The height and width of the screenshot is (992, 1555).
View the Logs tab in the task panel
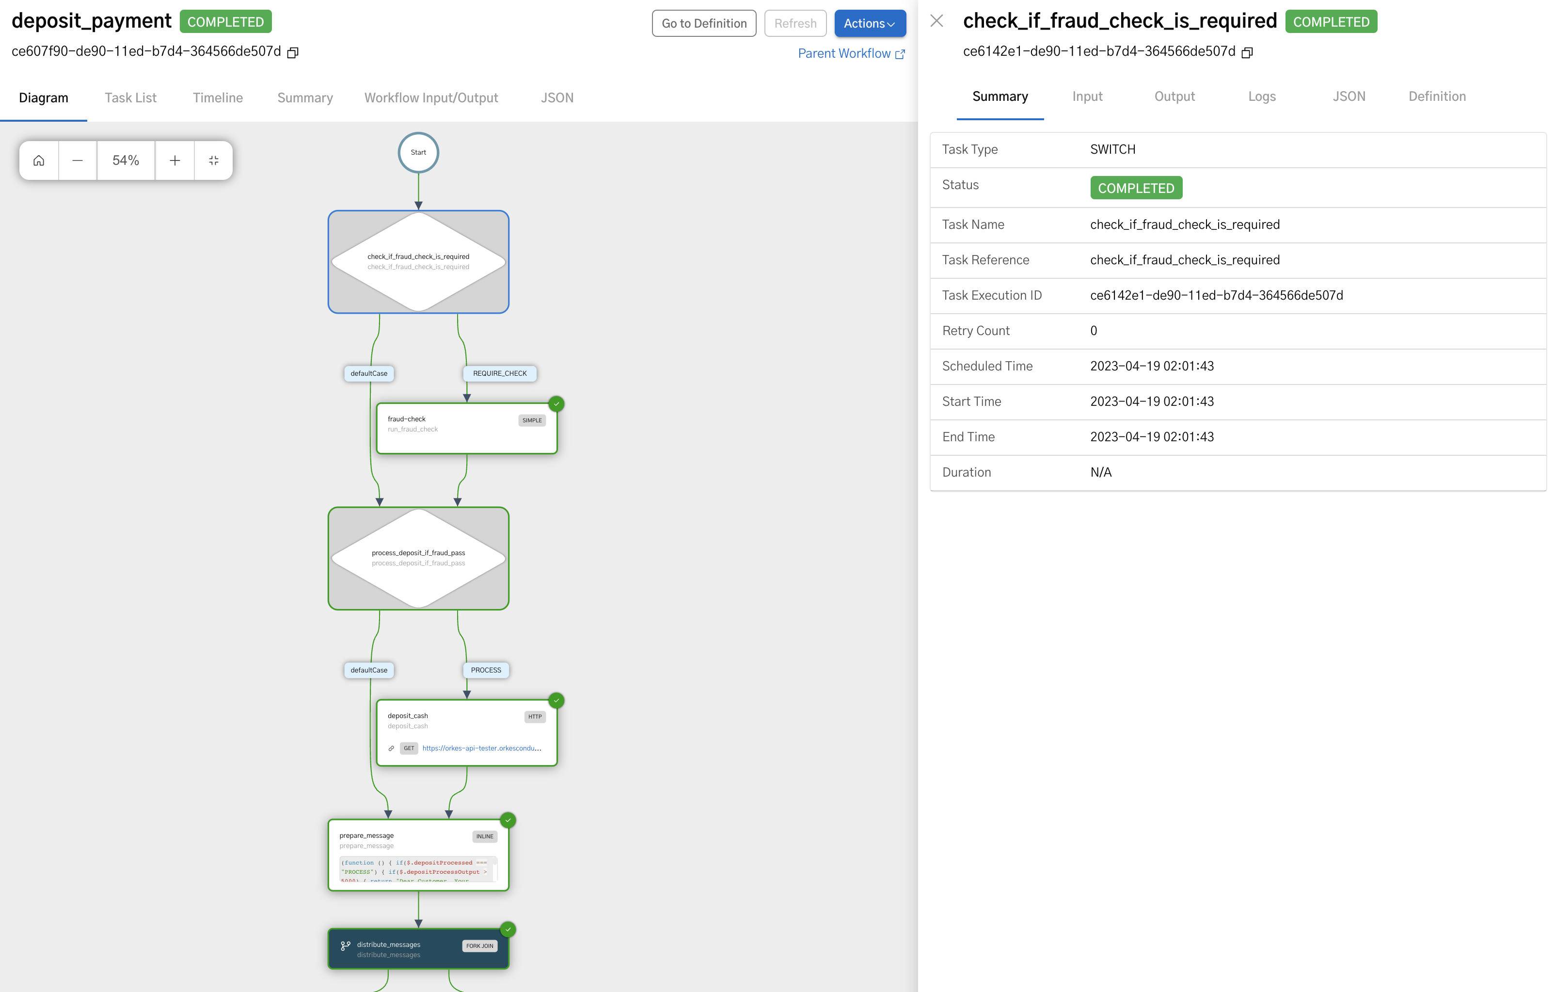coord(1261,96)
